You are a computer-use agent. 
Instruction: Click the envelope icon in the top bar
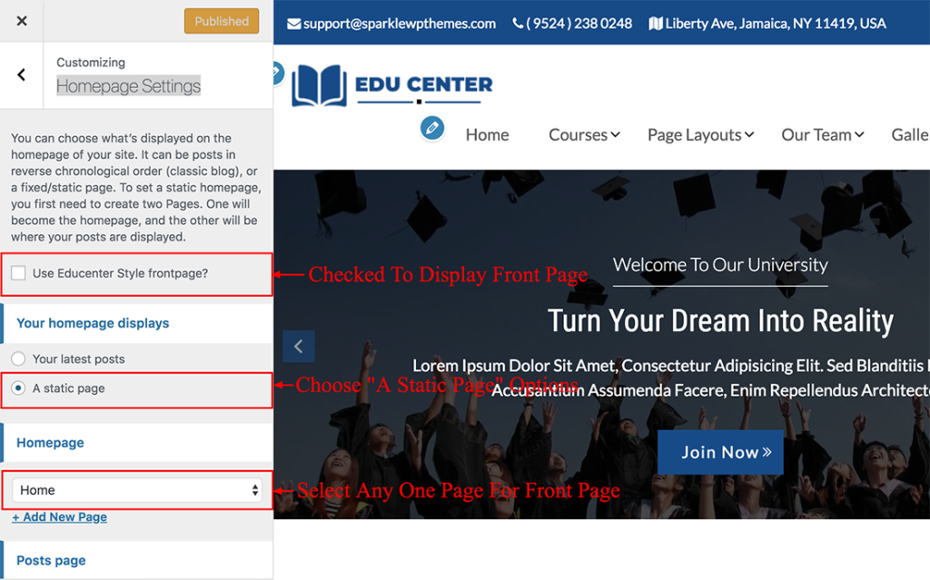pos(294,24)
